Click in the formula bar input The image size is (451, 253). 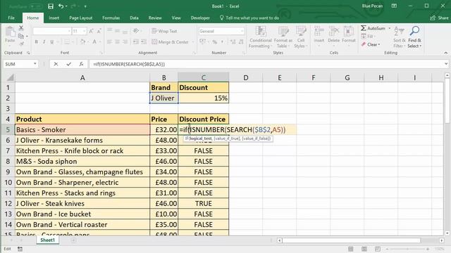pyautogui.click(x=266, y=64)
